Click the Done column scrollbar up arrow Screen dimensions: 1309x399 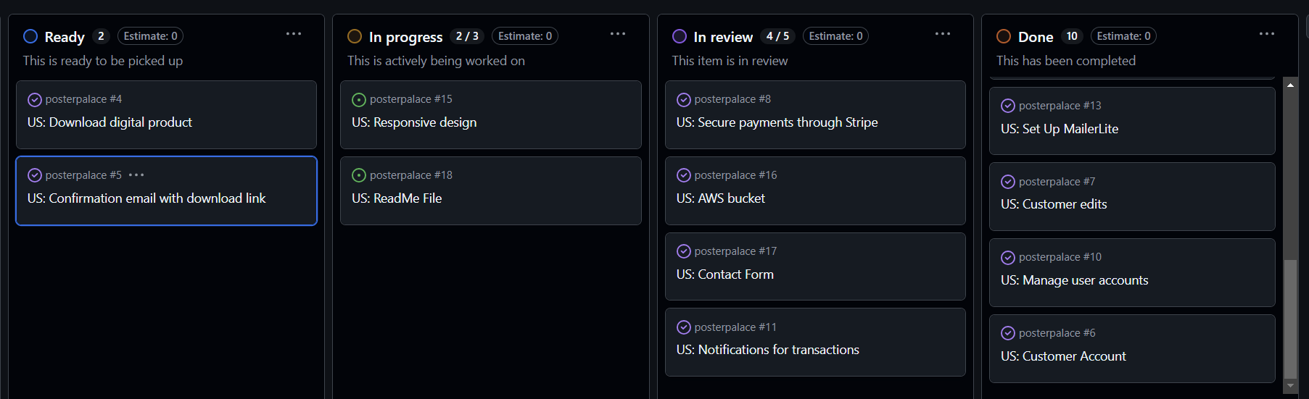[1290, 85]
